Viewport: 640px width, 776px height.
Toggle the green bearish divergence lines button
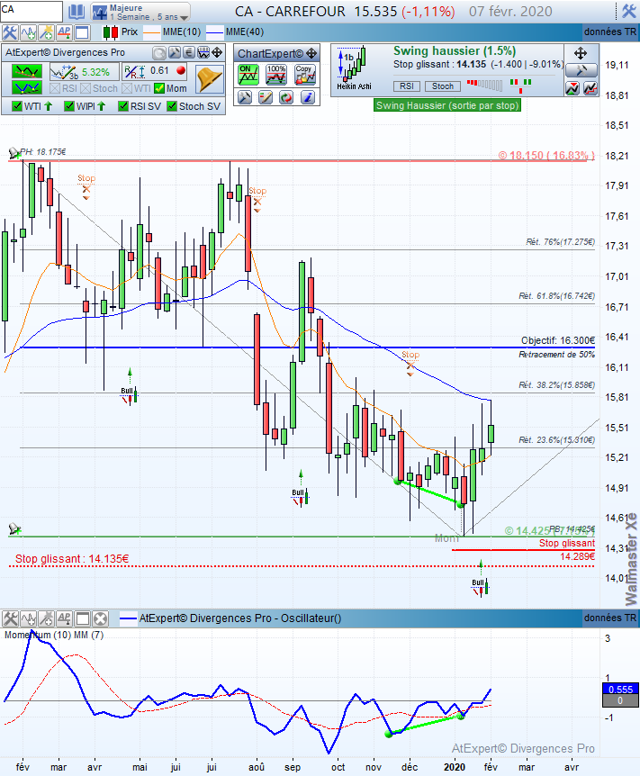pos(27,72)
